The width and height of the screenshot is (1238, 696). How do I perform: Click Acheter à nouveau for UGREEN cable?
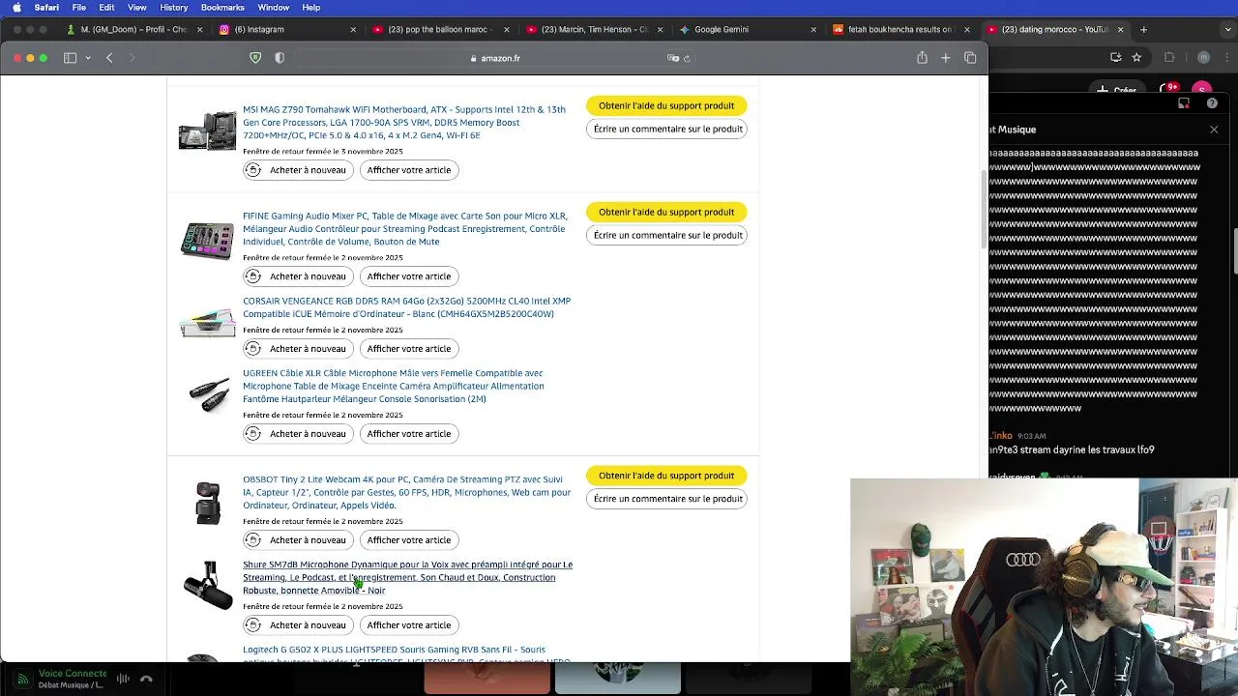[x=298, y=434]
